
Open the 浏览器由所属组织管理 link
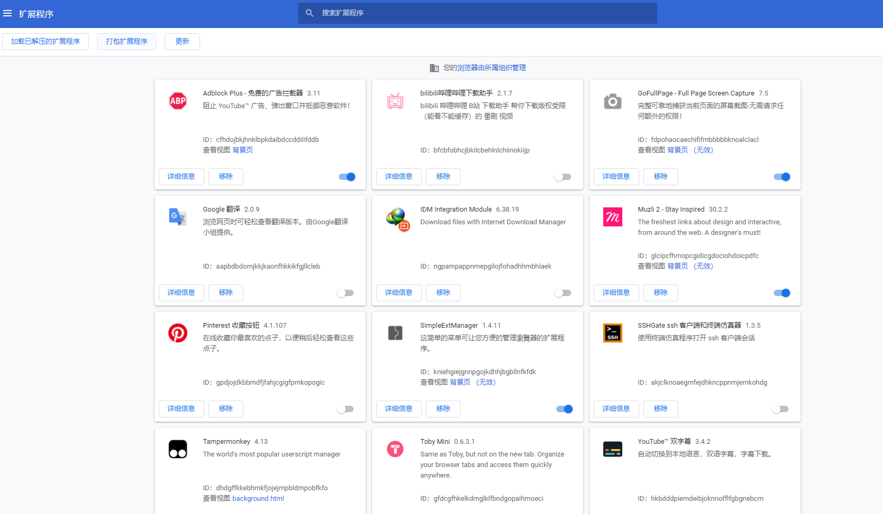pyautogui.click(x=491, y=68)
